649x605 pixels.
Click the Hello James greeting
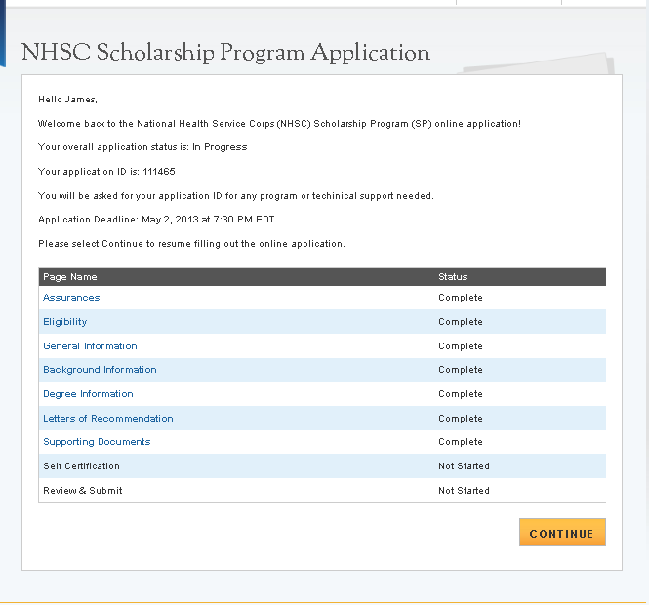pos(68,100)
